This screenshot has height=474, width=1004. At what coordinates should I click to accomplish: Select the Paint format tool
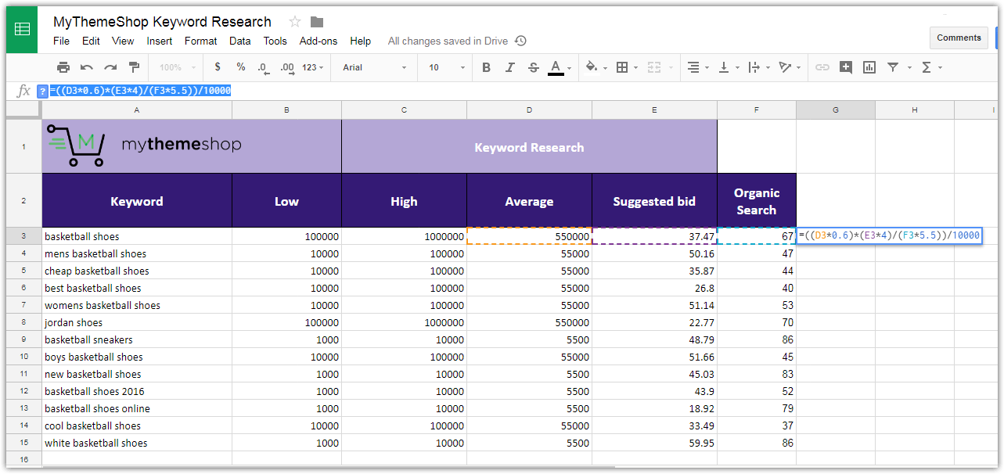coord(134,67)
